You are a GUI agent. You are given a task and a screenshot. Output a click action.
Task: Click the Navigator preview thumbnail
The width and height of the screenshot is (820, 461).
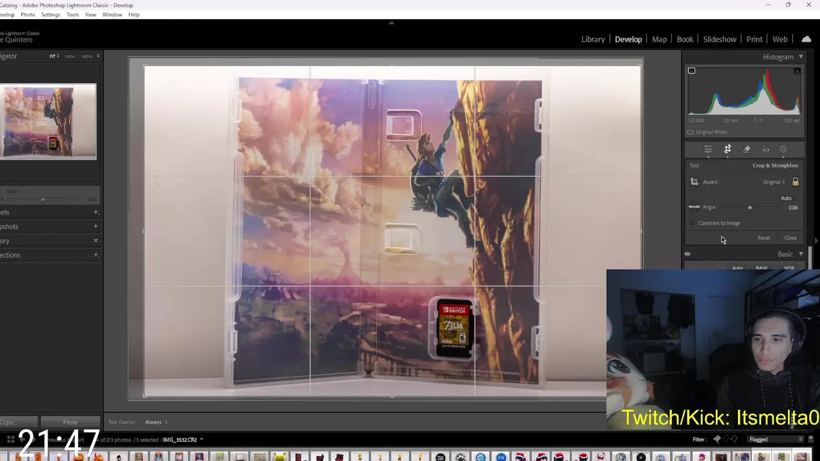(x=48, y=122)
